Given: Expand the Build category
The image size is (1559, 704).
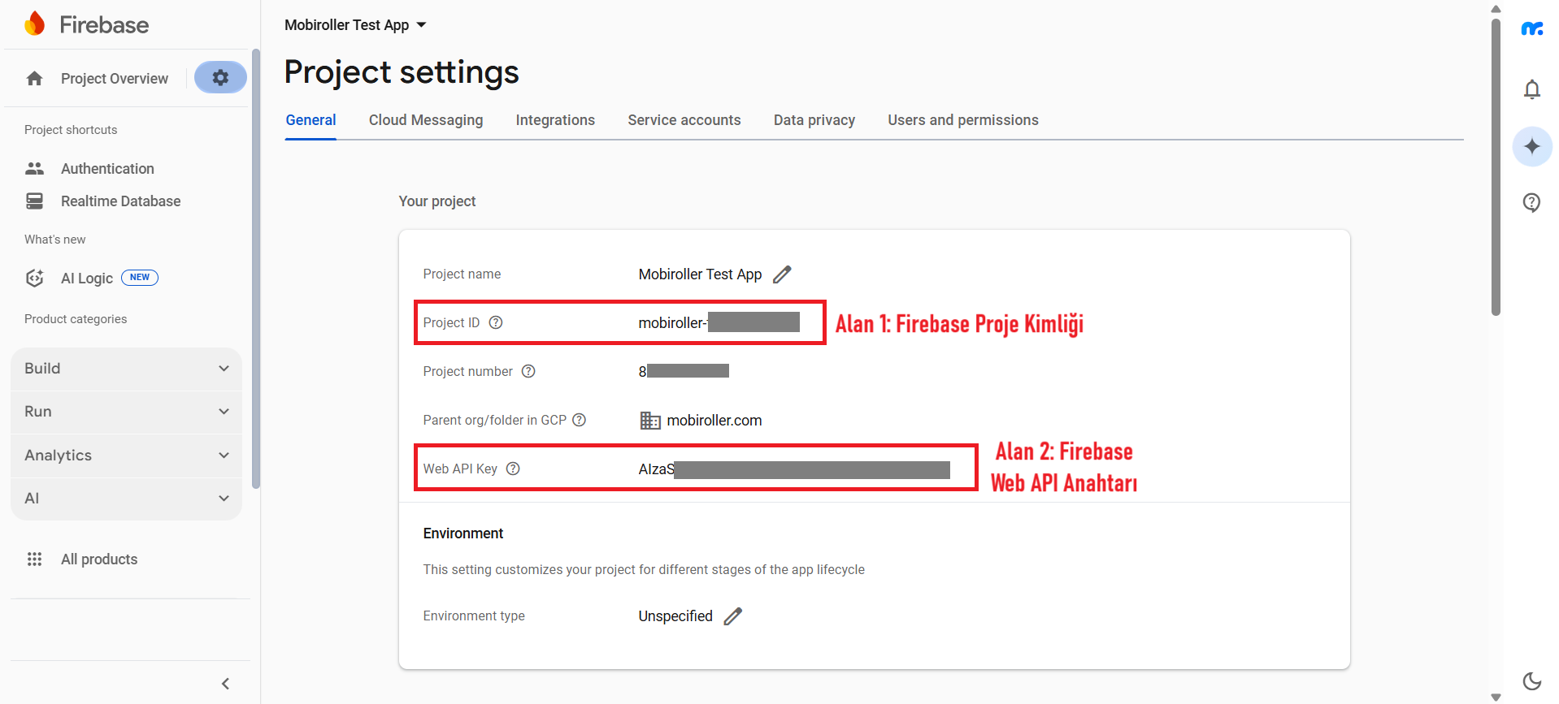Looking at the screenshot, I should click(x=127, y=369).
